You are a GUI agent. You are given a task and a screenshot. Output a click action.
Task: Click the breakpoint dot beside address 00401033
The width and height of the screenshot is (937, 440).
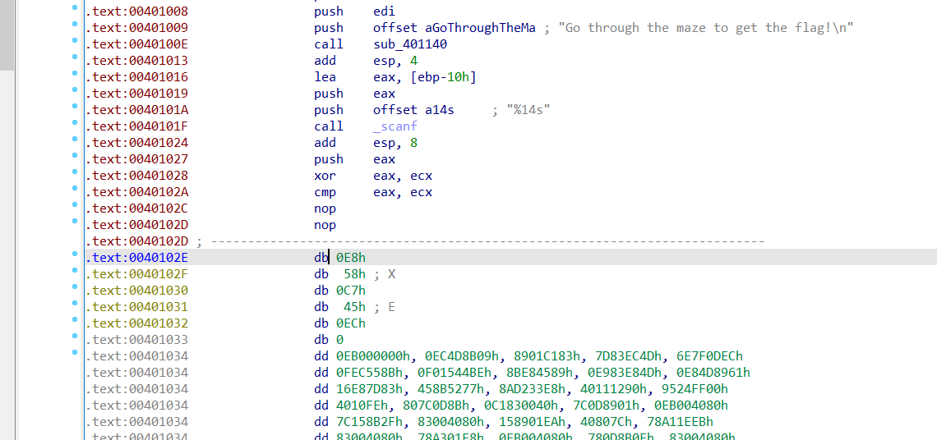coord(74,336)
